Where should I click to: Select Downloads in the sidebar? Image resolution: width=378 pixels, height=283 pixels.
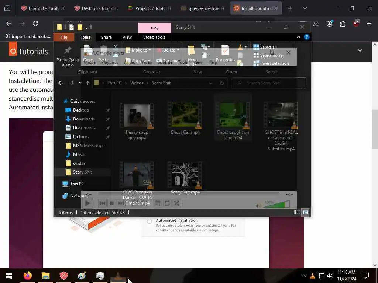click(84, 119)
